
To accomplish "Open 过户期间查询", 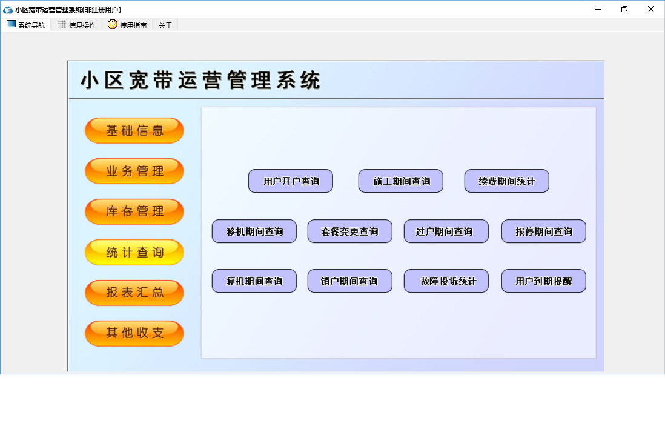I will [x=446, y=231].
